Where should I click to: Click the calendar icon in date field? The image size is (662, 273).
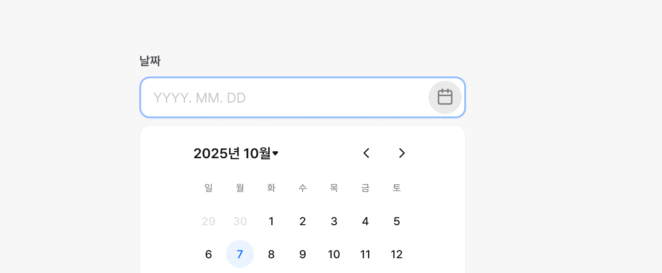tap(445, 97)
